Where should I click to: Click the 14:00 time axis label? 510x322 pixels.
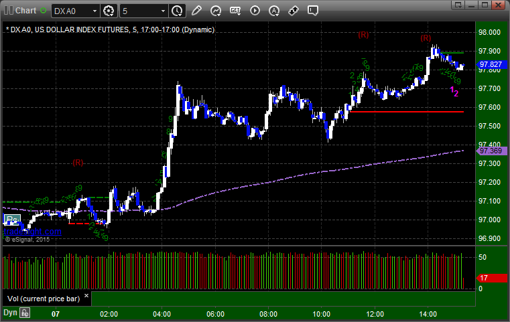coord(428,314)
